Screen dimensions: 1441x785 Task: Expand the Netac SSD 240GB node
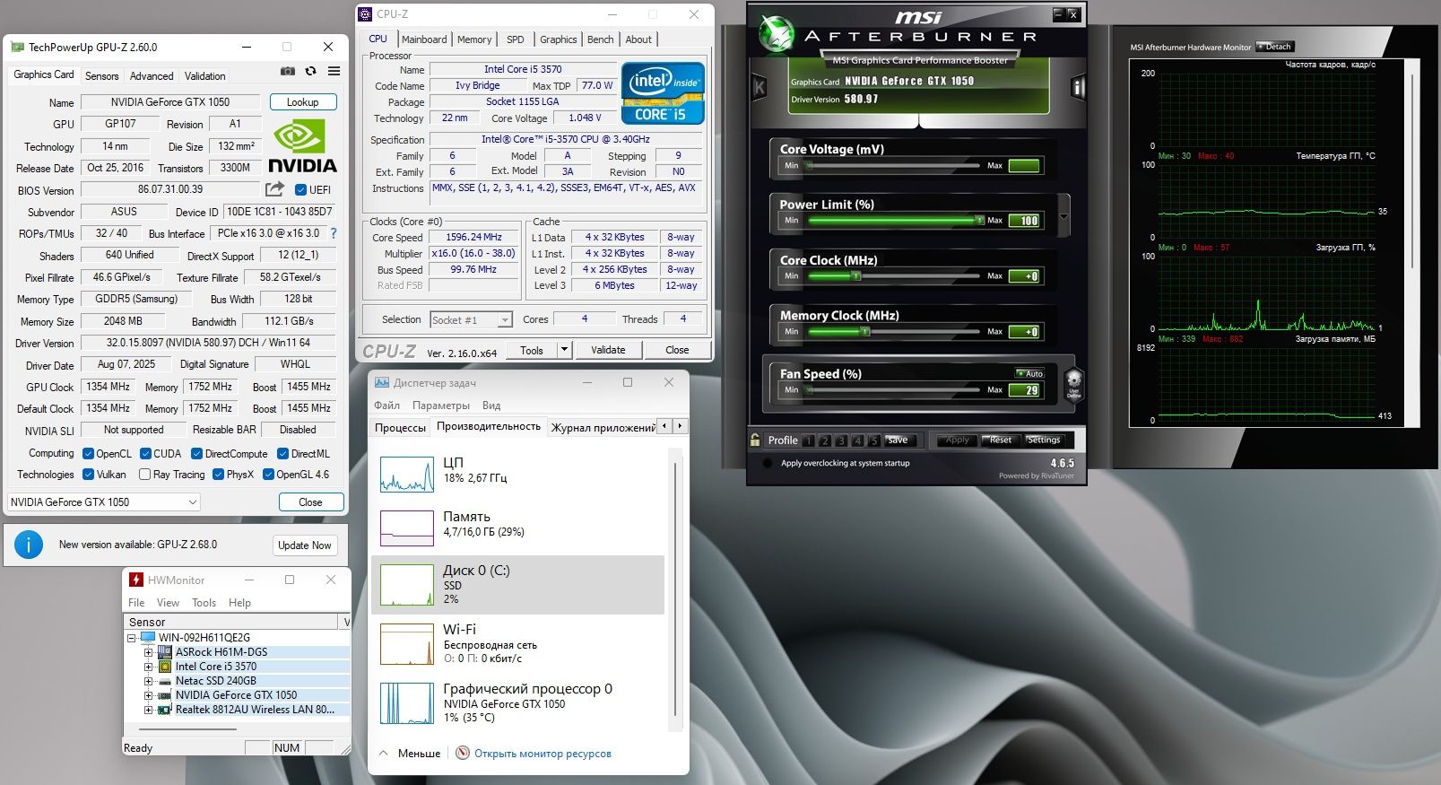pyautogui.click(x=149, y=681)
